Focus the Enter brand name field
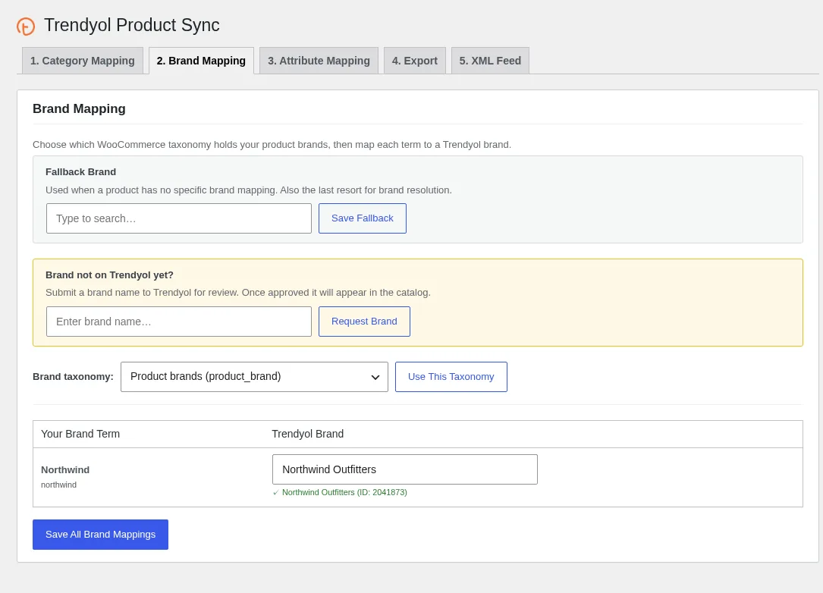The image size is (823, 593). pyautogui.click(x=179, y=322)
